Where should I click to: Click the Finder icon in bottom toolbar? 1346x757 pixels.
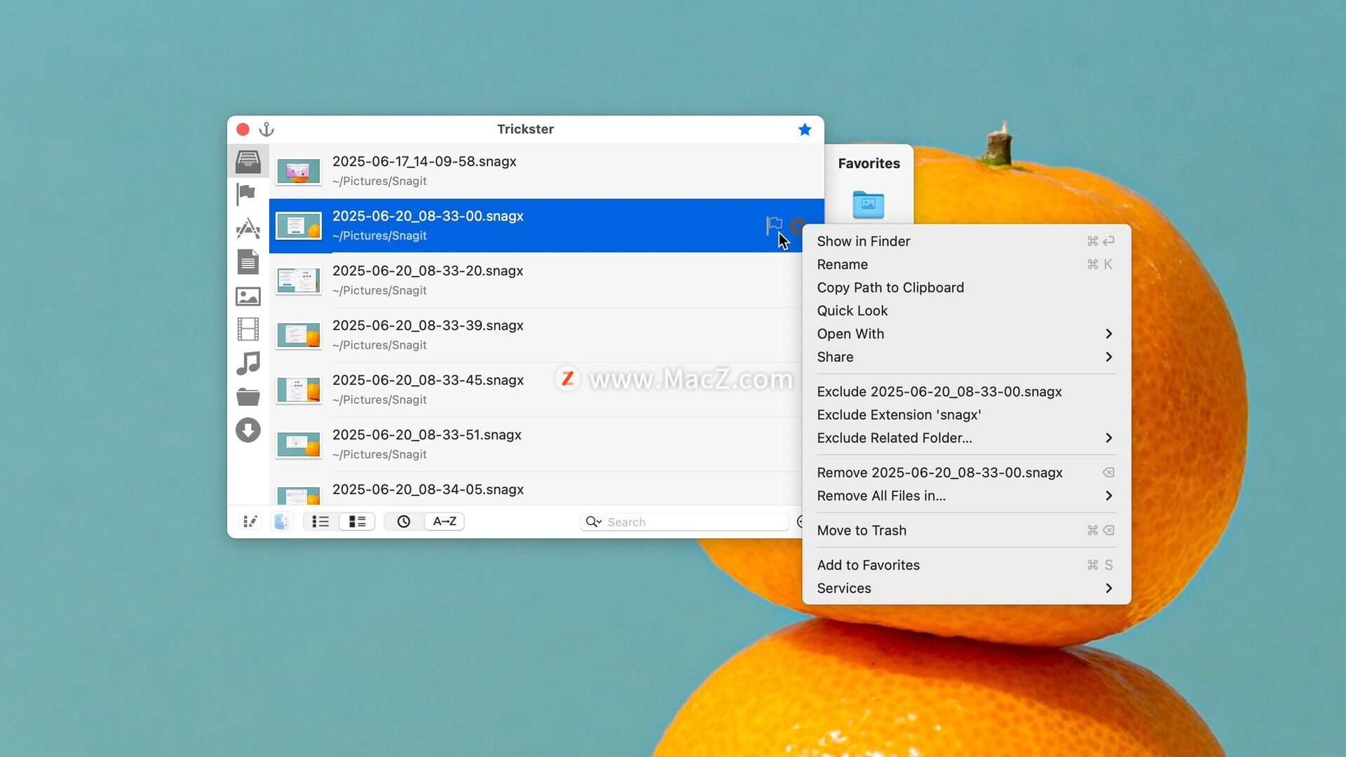[x=282, y=521]
